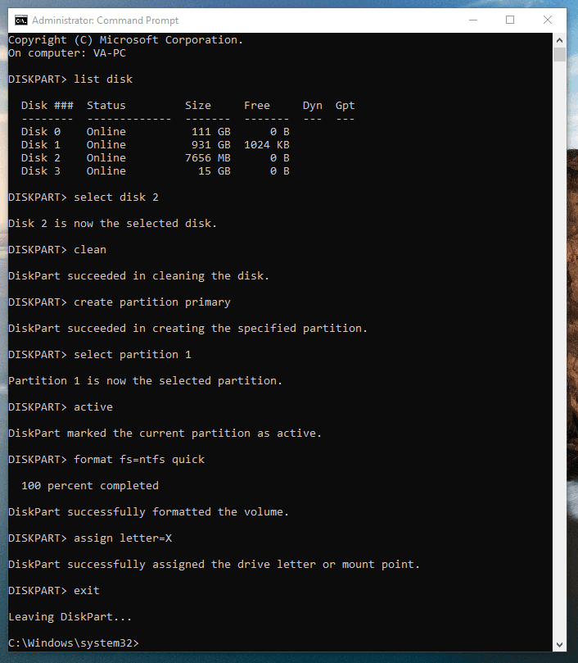
Task: Click the 'select disk 2' command line
Action: [x=84, y=198]
